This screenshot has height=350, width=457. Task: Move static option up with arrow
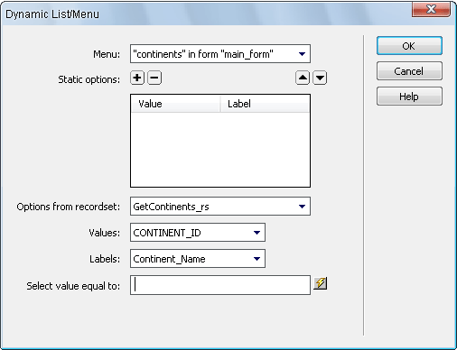tap(303, 78)
